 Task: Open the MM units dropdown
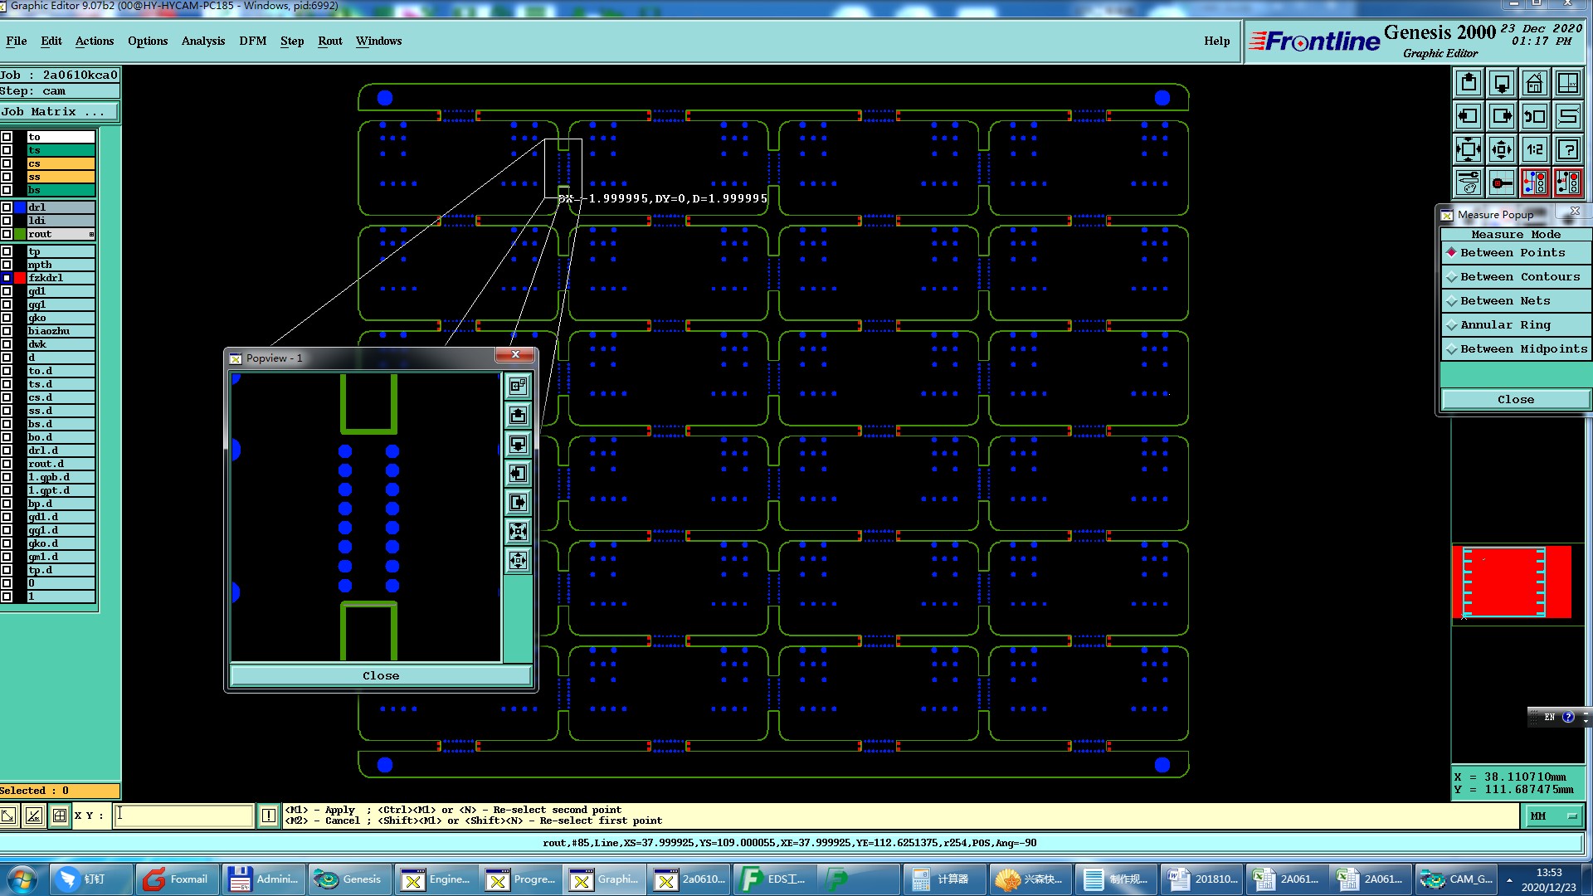[1553, 816]
